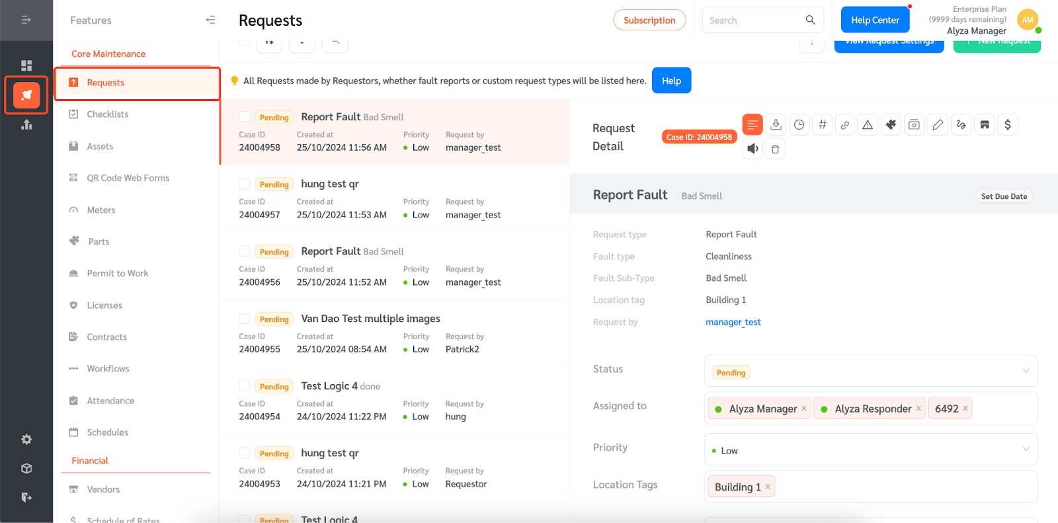1058x523 pixels.
Task: Open the settings gear icon in left rail
Action: click(26, 440)
